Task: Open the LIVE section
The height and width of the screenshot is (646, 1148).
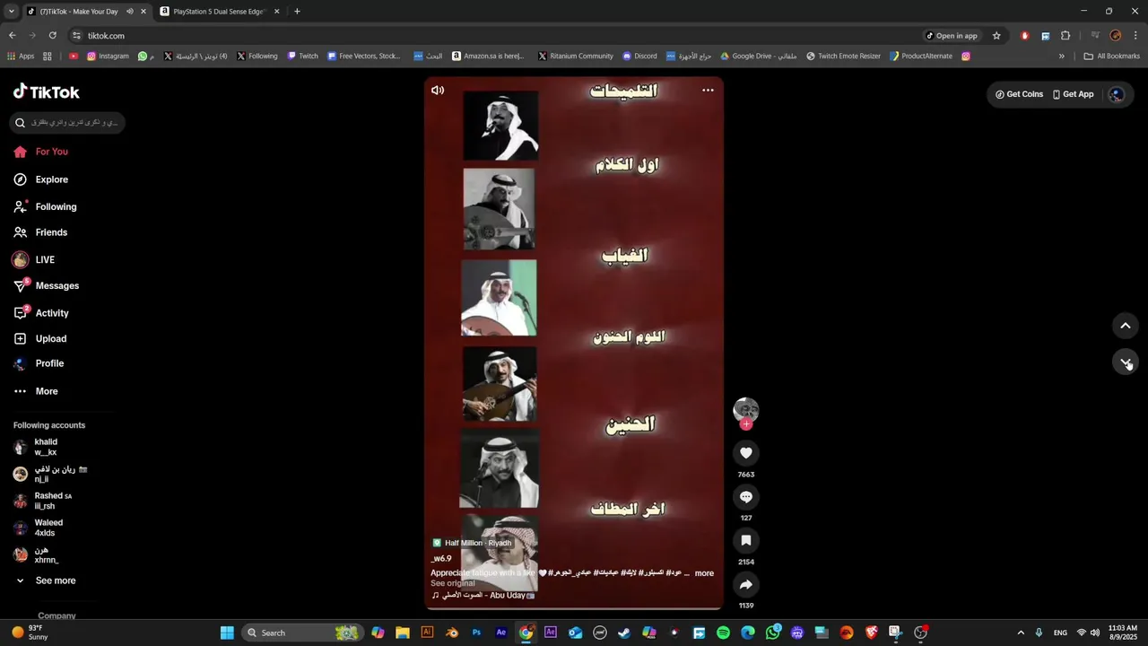Action: coord(34,259)
